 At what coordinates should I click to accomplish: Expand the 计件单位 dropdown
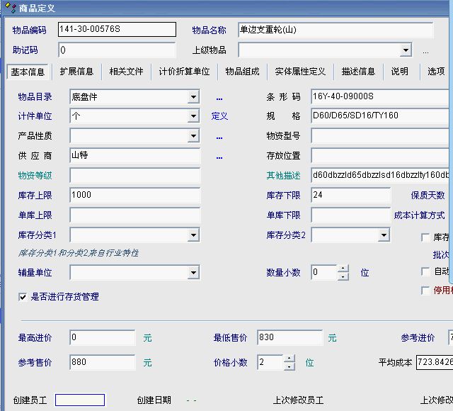[x=193, y=117]
